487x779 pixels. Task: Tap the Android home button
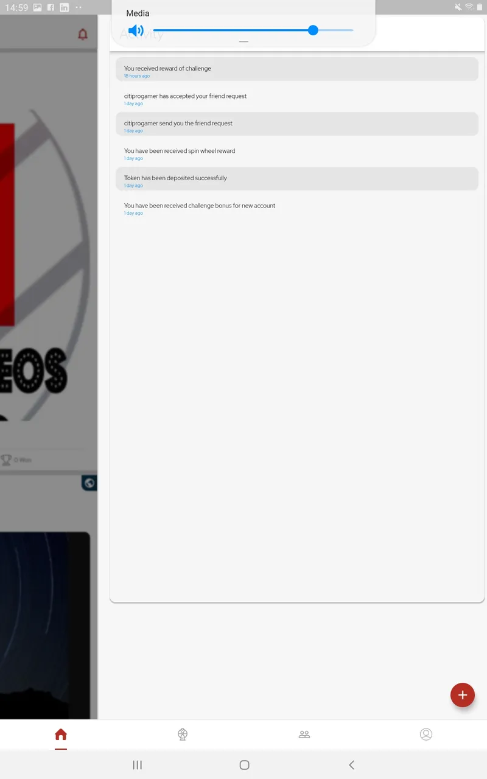click(244, 765)
